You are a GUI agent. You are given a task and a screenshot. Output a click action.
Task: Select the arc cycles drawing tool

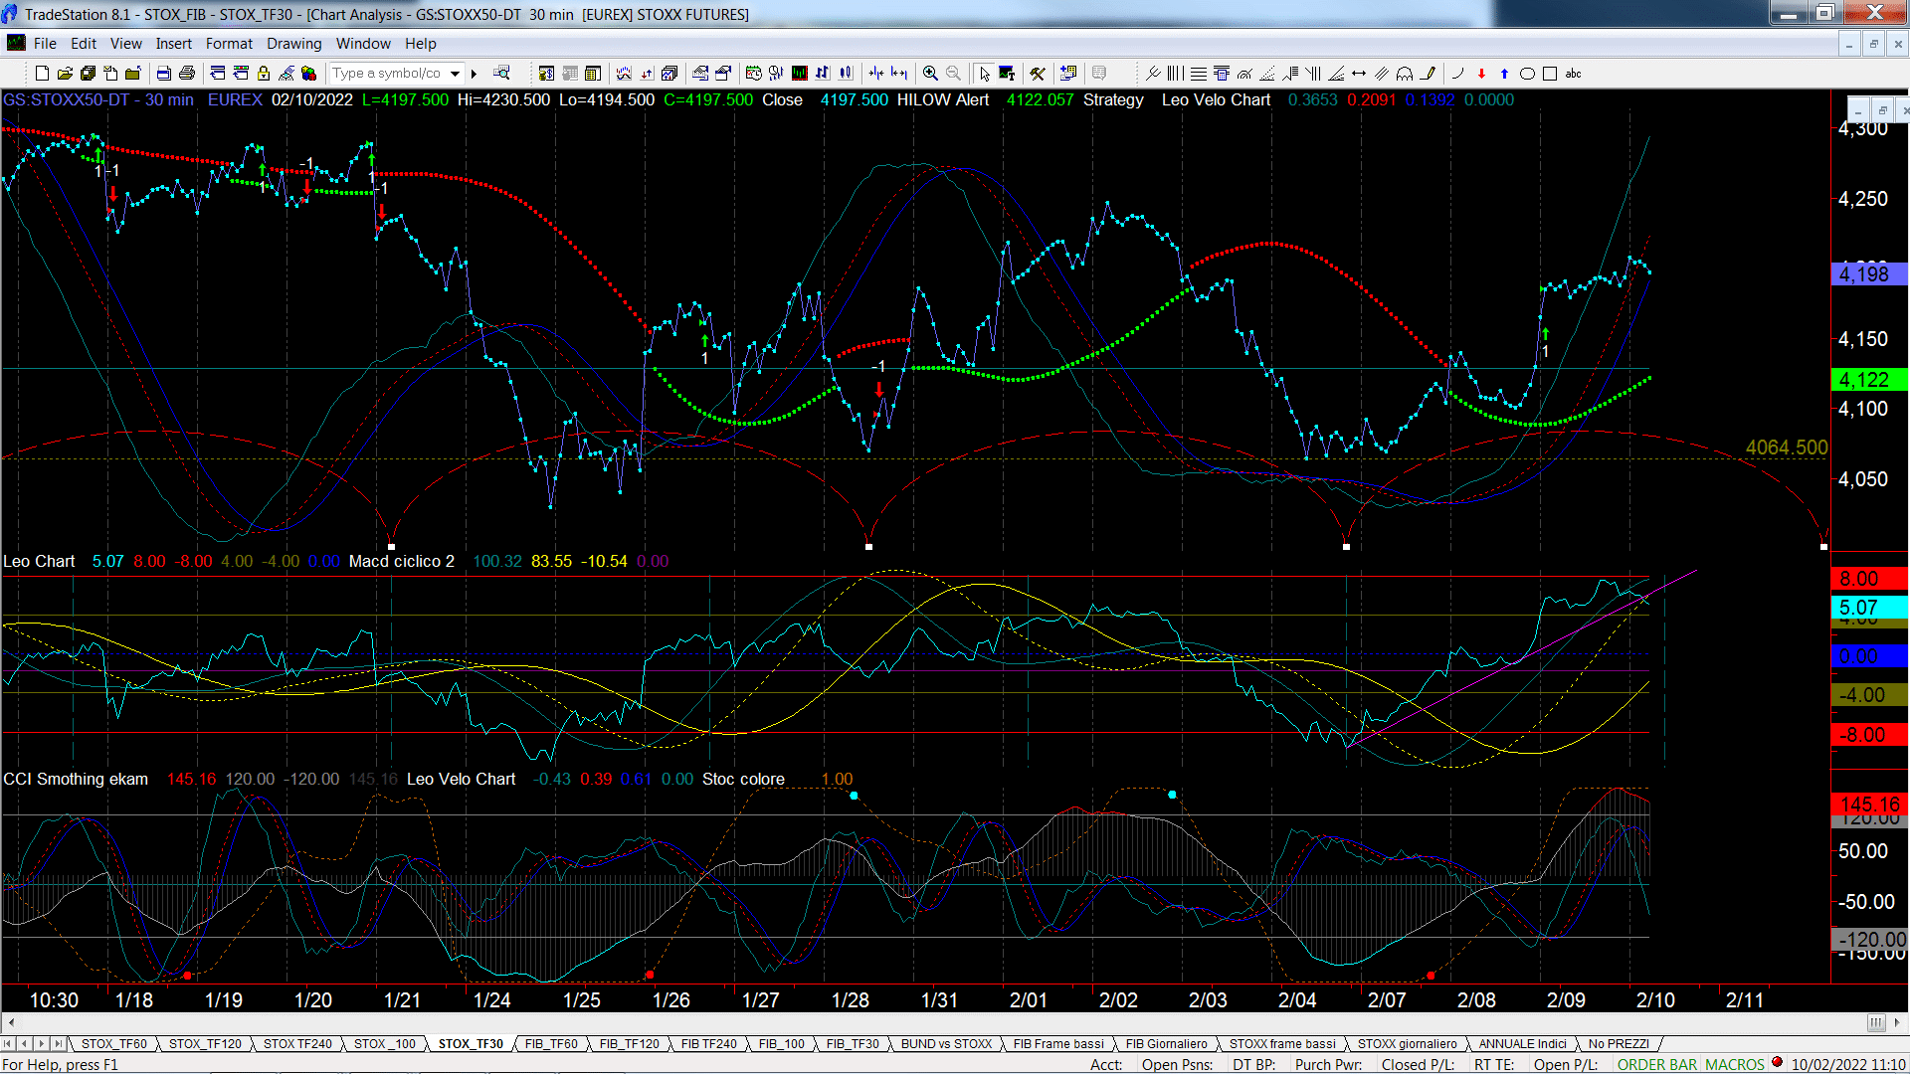pyautogui.click(x=1405, y=74)
